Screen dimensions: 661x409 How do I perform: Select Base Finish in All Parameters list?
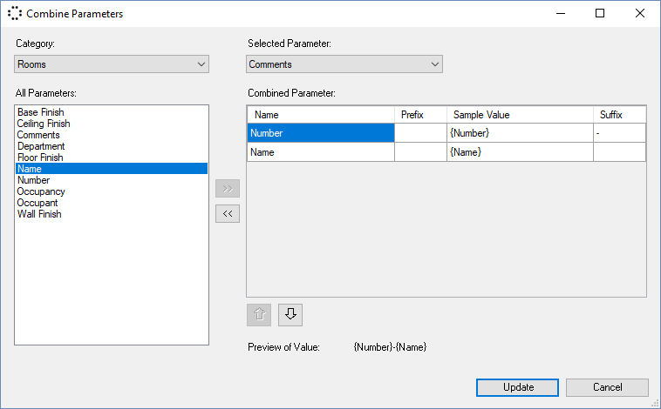(40, 112)
